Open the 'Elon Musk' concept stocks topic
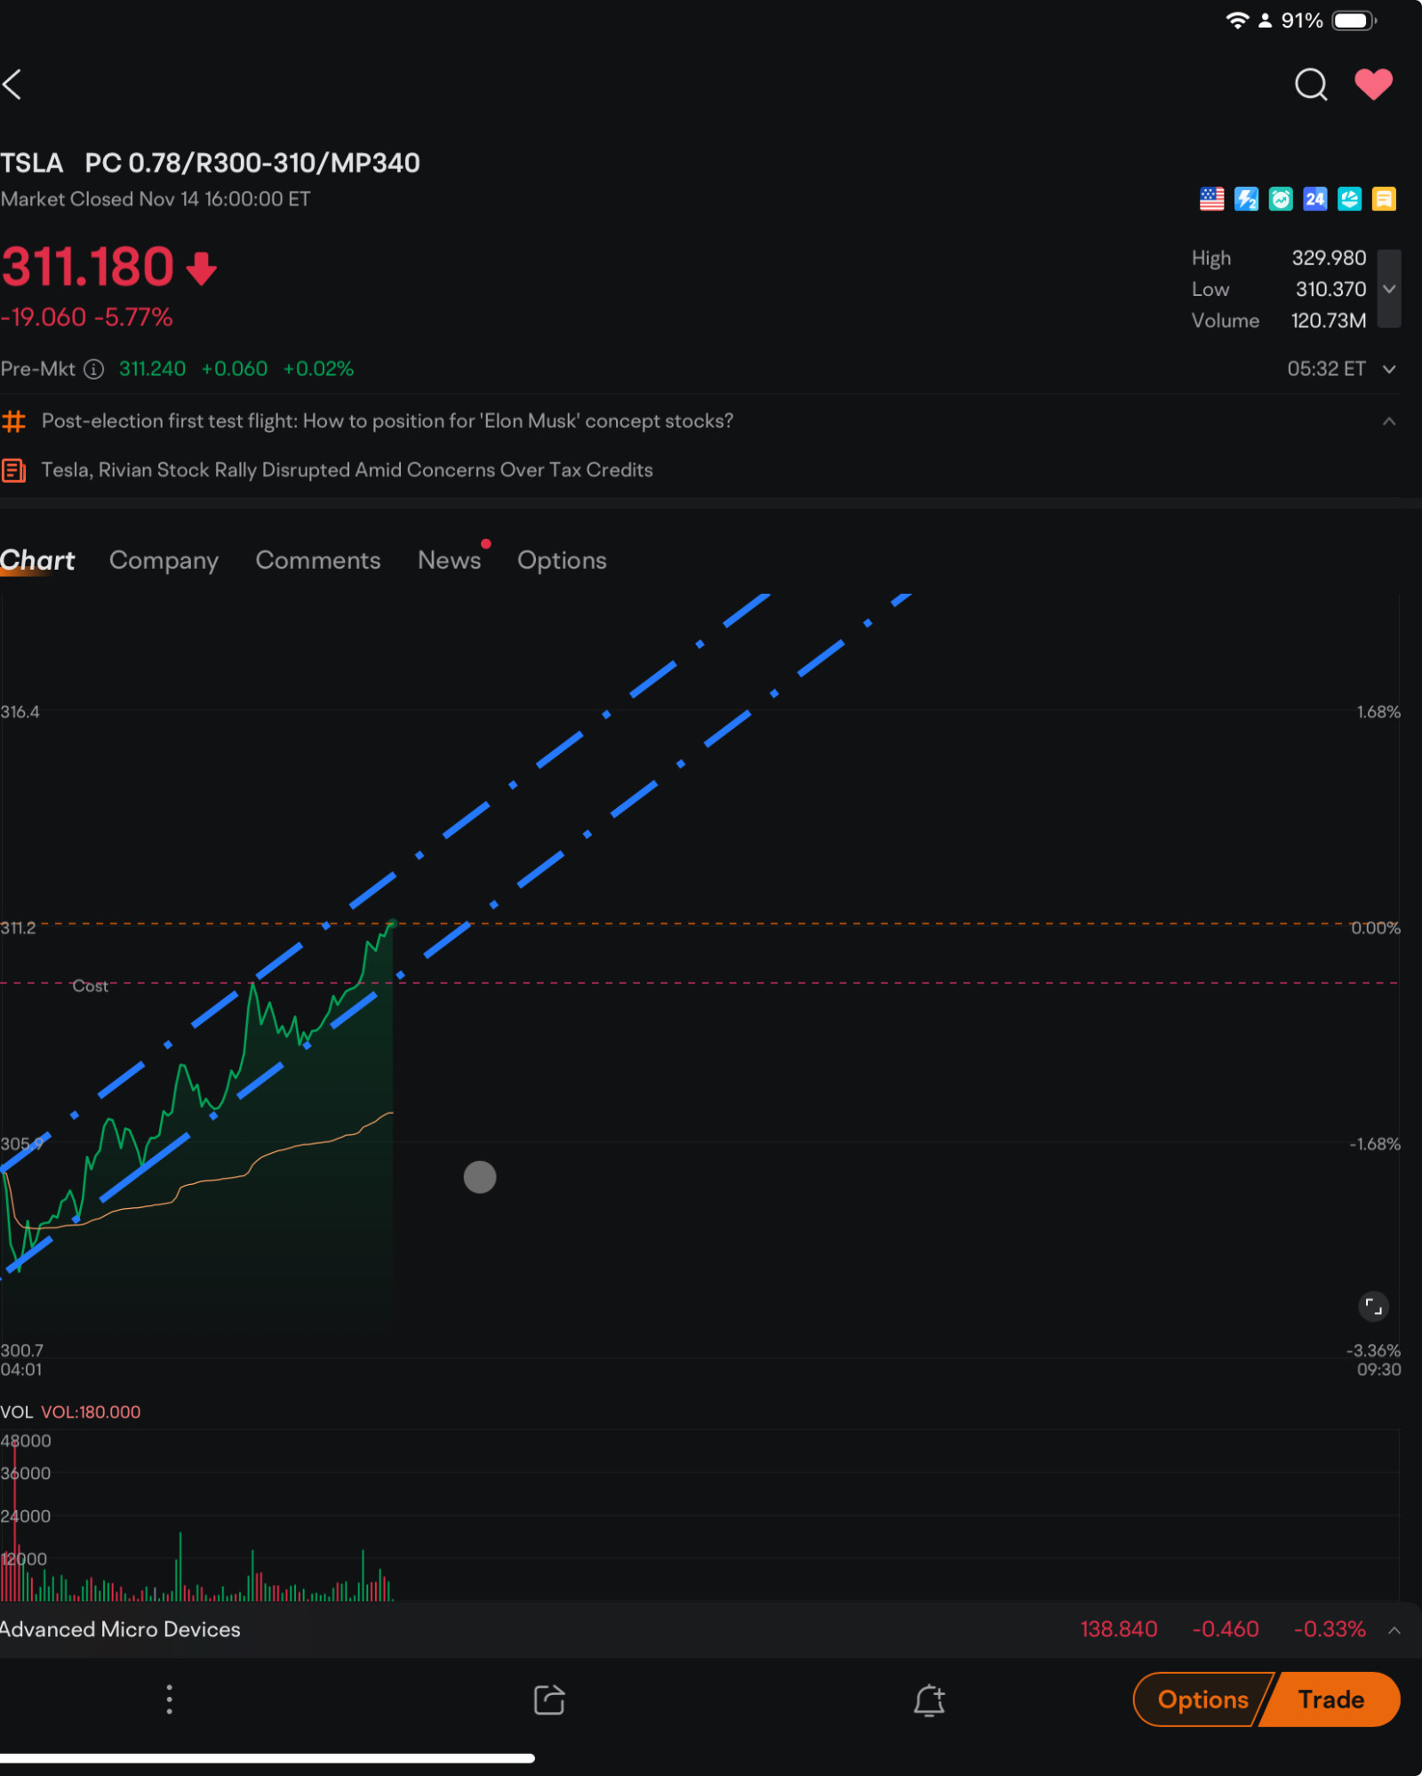 coord(387,421)
